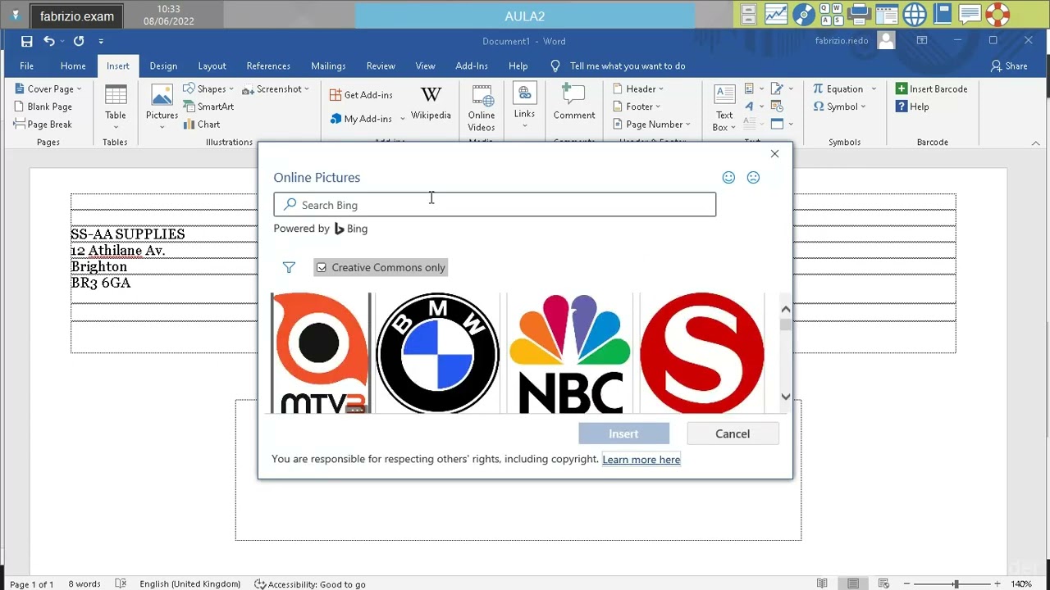Click the zoom in plus button

(x=997, y=583)
